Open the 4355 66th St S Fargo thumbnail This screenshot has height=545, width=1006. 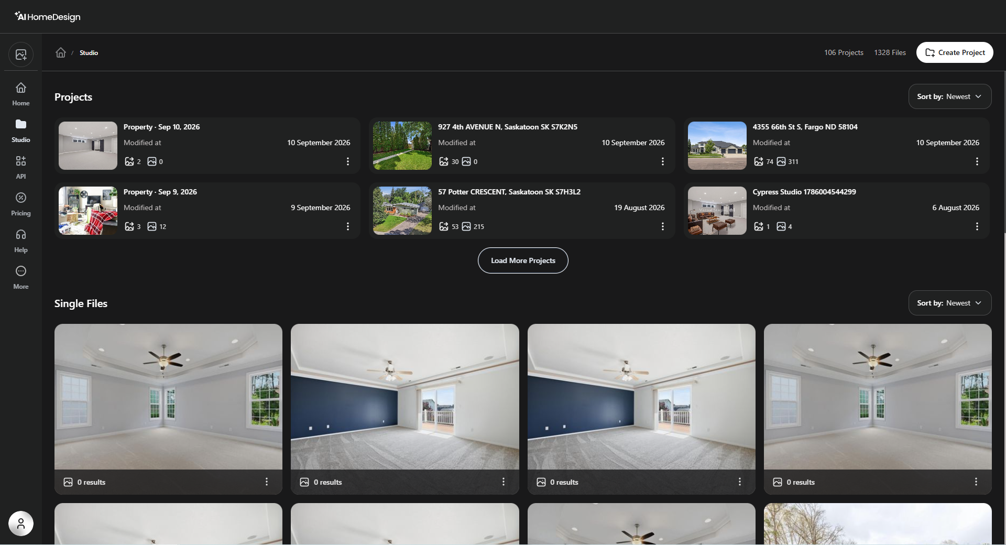[717, 146]
